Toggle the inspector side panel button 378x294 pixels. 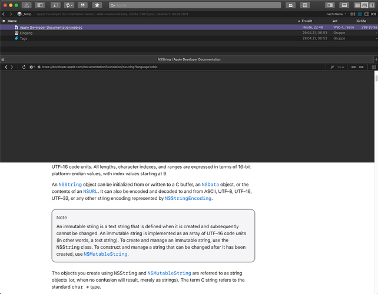pos(330,5)
